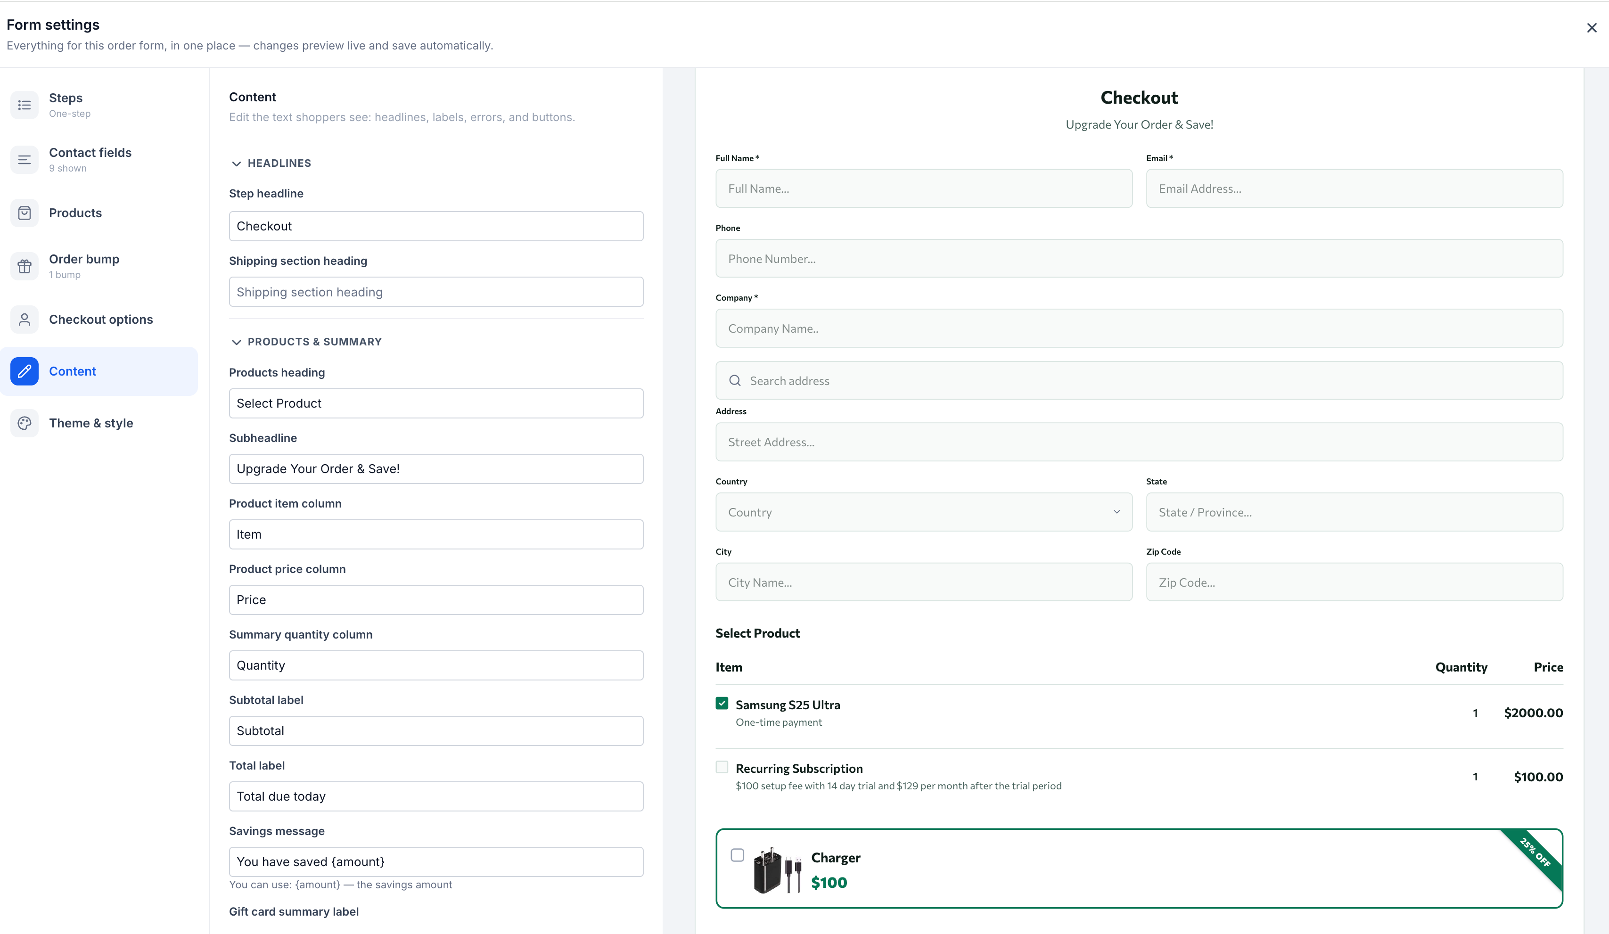Go to the Products tab
Image resolution: width=1609 pixels, height=934 pixels.
click(99, 213)
